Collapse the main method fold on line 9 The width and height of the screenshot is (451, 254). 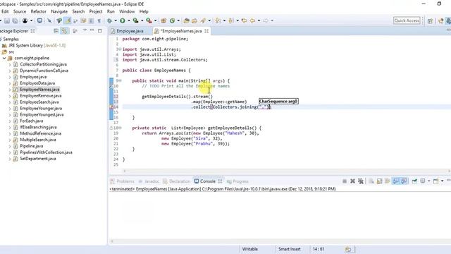[x=120, y=81]
